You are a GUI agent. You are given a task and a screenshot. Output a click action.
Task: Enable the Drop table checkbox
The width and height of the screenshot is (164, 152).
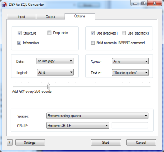point(49,33)
